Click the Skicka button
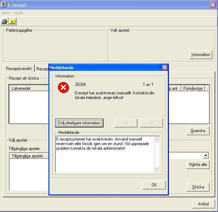The height and width of the screenshot is (212, 218). [198, 187]
